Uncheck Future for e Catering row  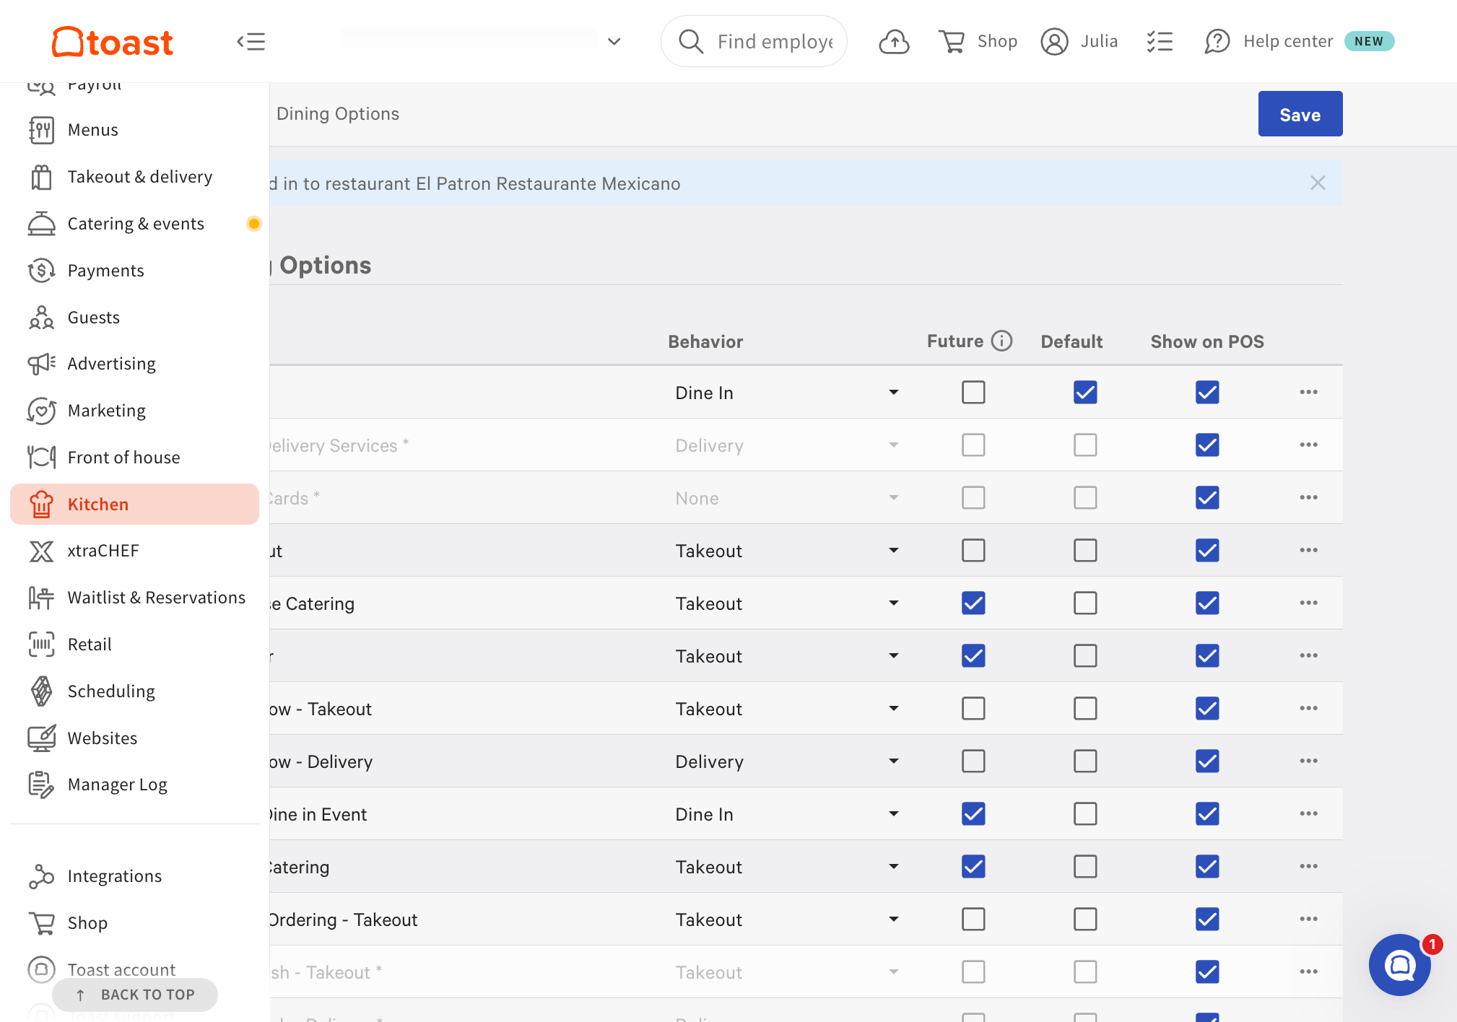[x=973, y=603]
